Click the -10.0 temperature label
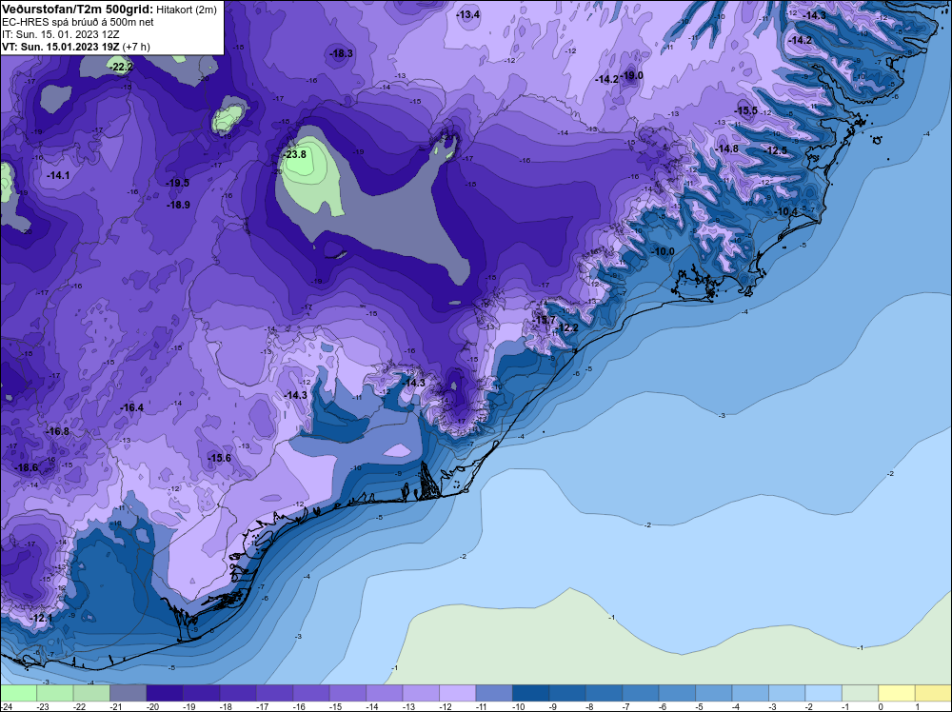 pos(663,251)
